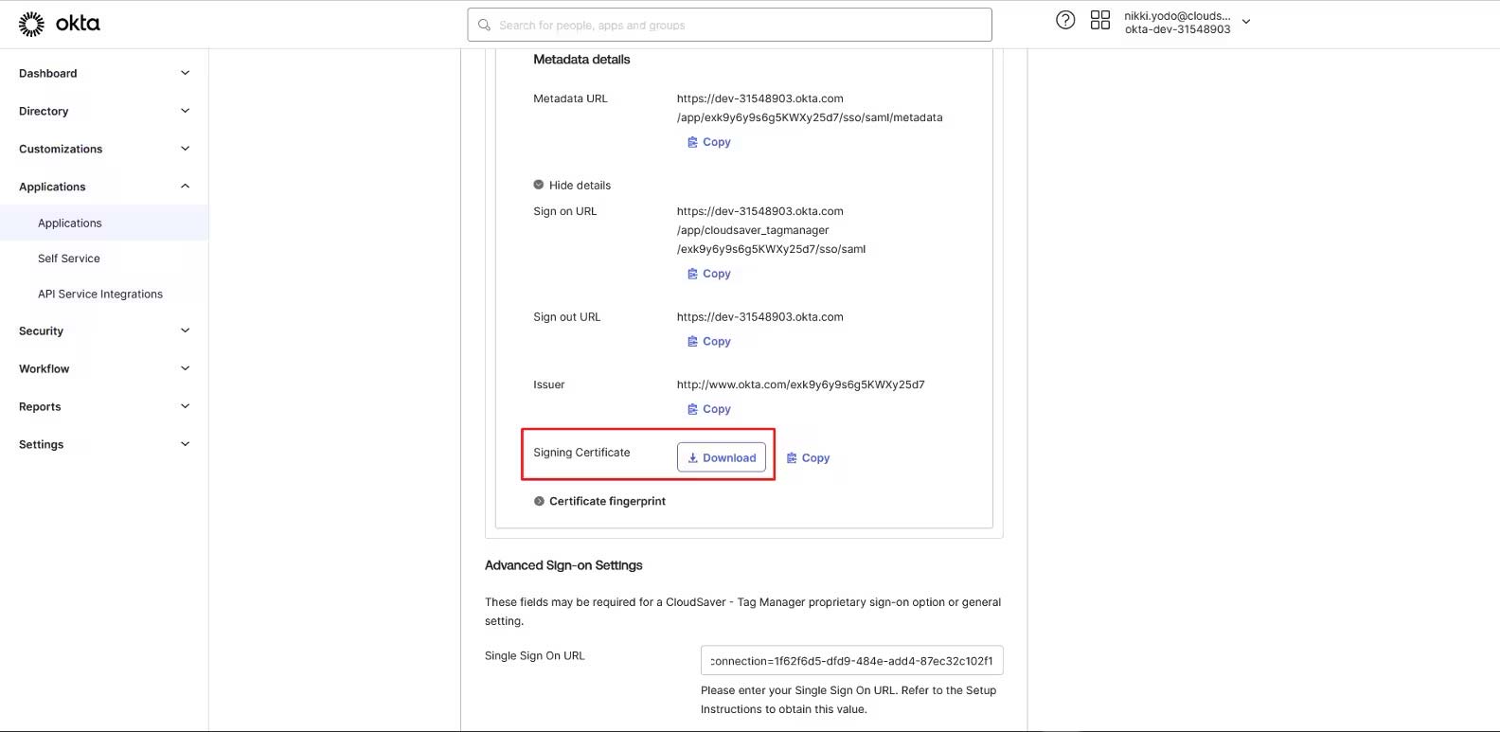Open API Service Integrations page
This screenshot has width=1500, height=732.
100,295
